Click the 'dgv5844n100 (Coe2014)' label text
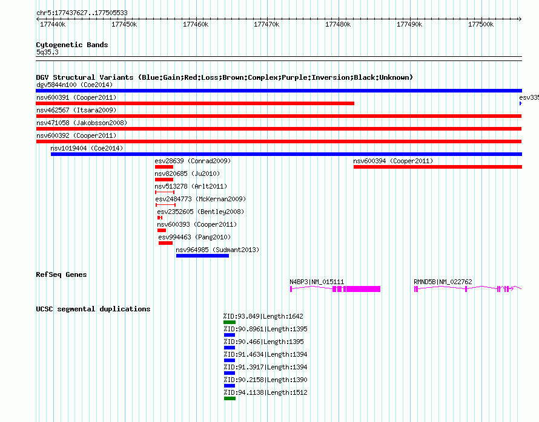539x422 pixels. (74, 85)
